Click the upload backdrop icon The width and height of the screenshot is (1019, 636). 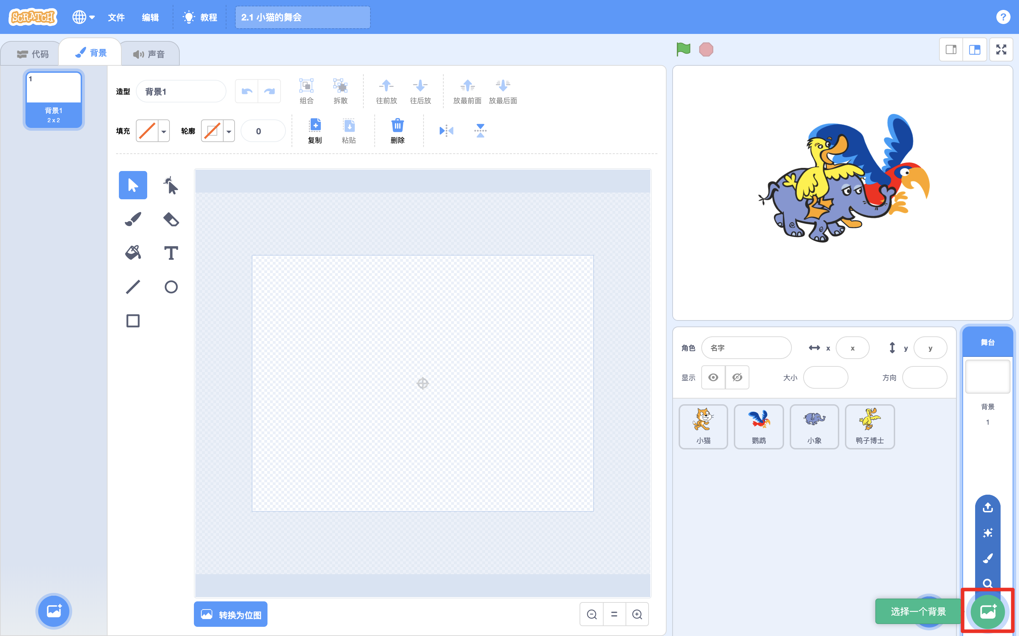coord(988,508)
